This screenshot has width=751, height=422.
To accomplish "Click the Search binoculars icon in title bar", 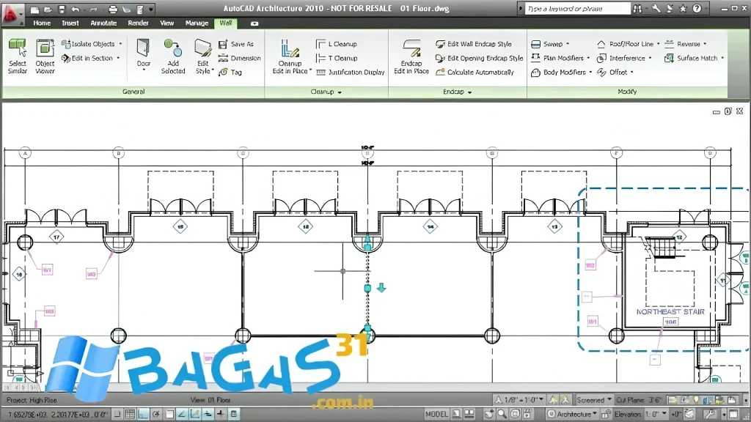I will (x=637, y=9).
